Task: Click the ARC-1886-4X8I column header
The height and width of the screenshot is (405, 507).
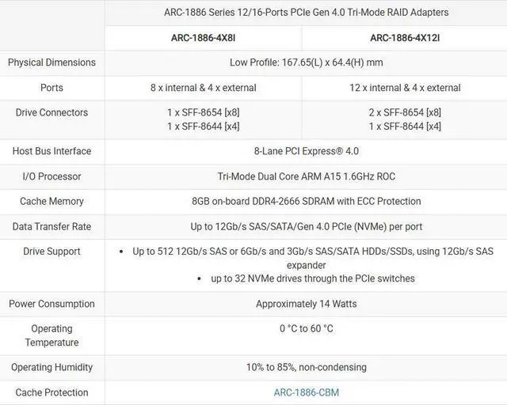Action: pyautogui.click(x=203, y=38)
